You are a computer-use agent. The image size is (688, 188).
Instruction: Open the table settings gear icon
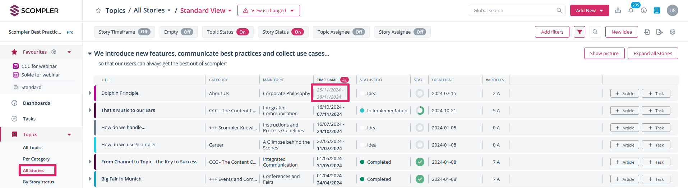[x=672, y=32]
